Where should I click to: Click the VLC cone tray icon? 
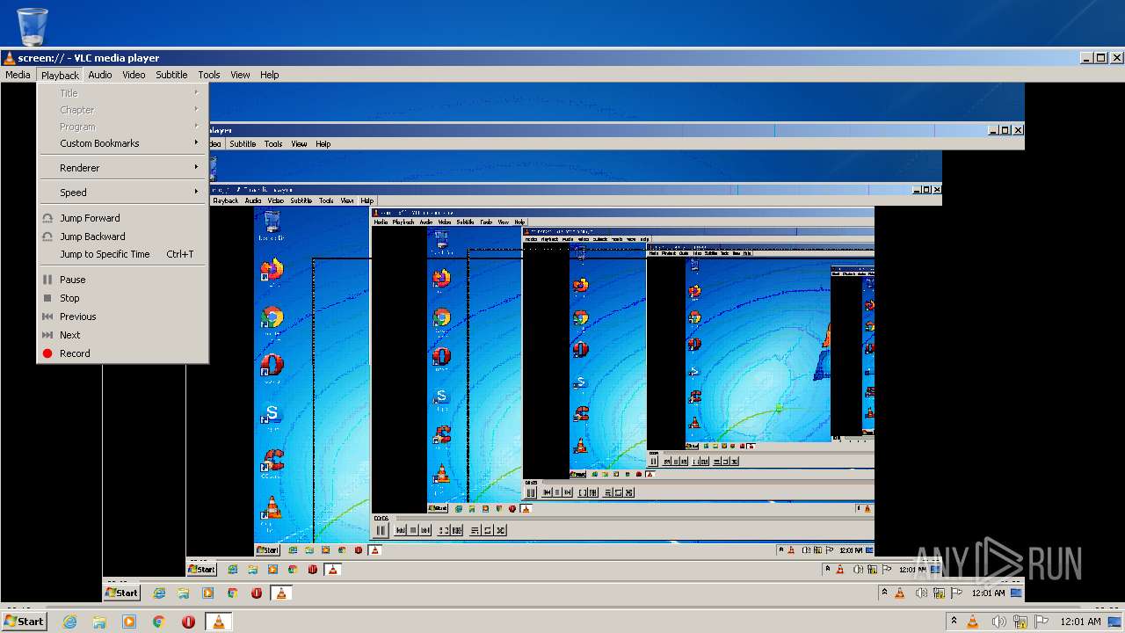[x=973, y=622]
